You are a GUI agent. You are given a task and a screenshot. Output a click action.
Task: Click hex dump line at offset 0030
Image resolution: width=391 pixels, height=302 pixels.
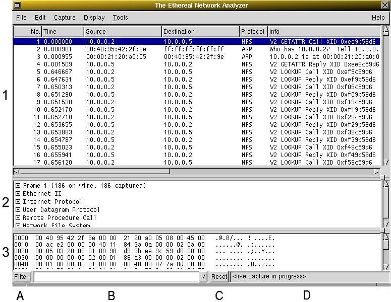coord(144,257)
